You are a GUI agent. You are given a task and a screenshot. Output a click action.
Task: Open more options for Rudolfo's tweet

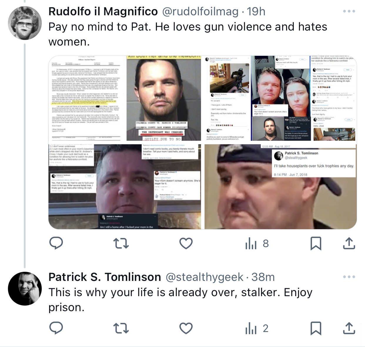[349, 11]
